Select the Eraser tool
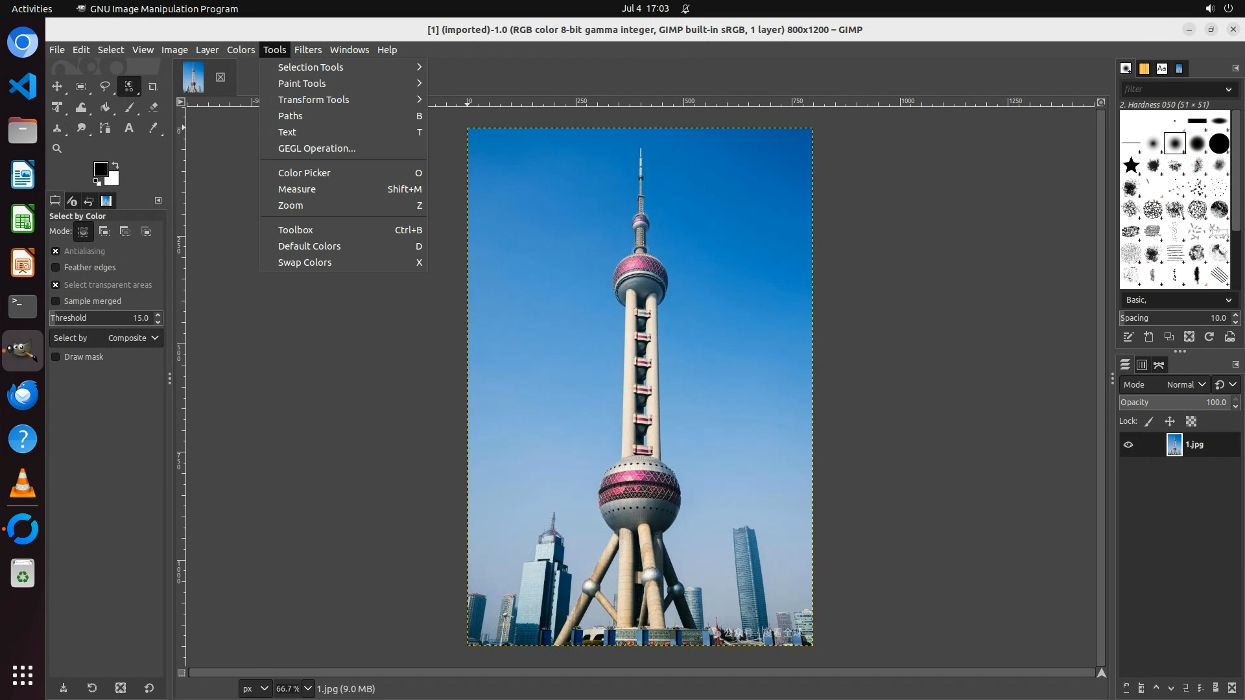The image size is (1245, 700). 153,108
